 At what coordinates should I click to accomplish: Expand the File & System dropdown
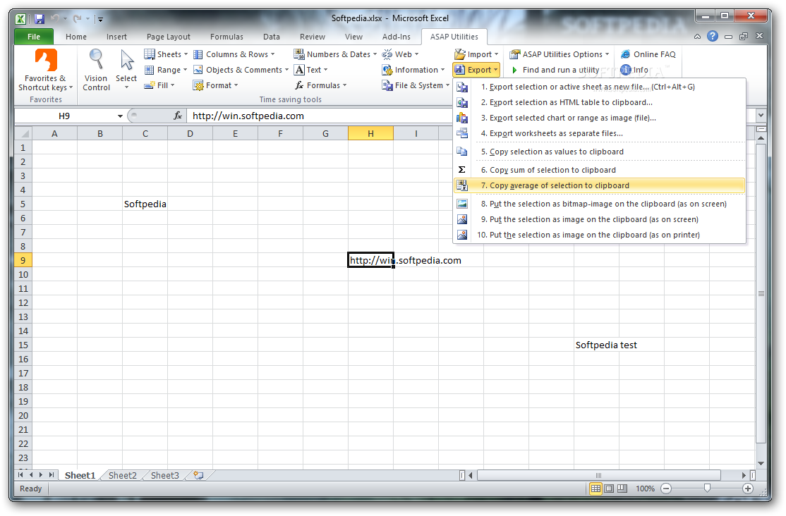416,85
